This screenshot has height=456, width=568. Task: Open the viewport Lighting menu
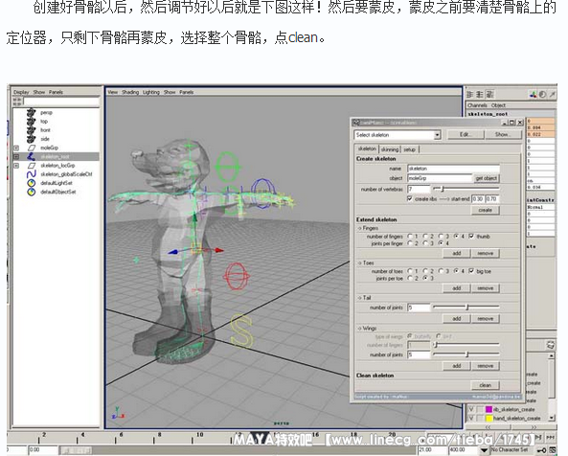pyautogui.click(x=151, y=92)
